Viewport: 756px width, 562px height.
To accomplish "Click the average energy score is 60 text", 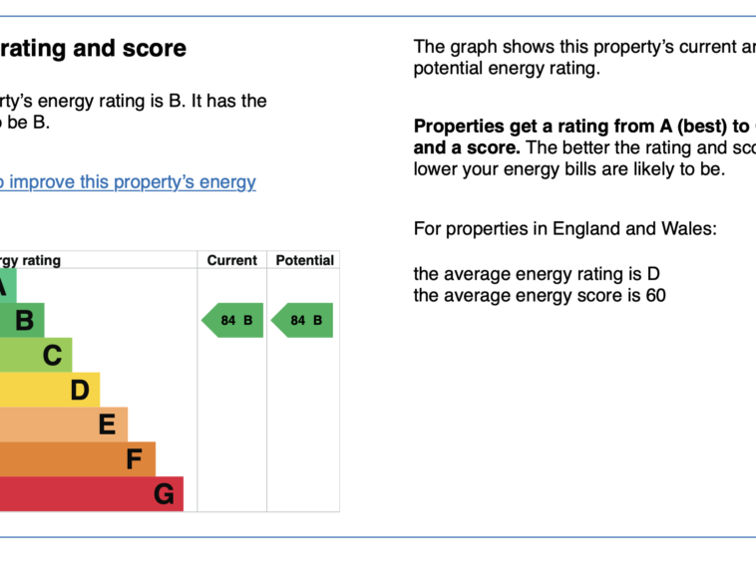I will tap(540, 295).
